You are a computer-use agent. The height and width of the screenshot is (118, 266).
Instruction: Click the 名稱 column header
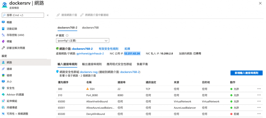click(89, 82)
